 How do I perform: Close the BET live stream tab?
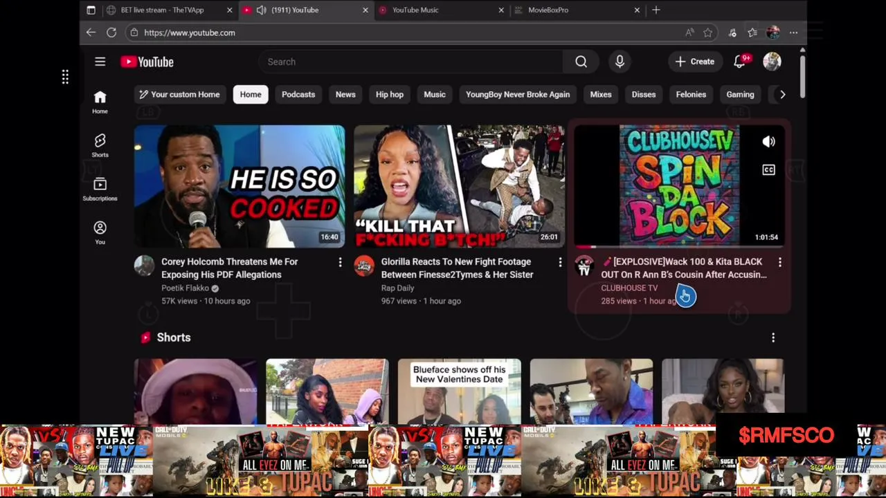pos(229,10)
